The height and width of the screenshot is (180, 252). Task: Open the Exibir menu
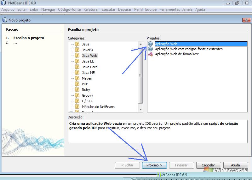tap(34, 9)
